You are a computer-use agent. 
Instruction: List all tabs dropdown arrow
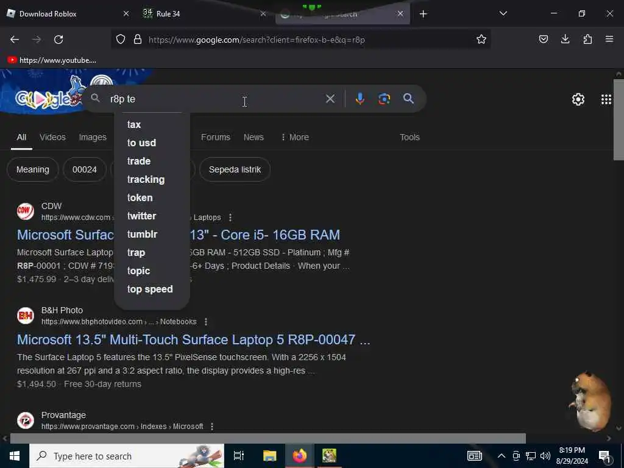tap(503, 13)
